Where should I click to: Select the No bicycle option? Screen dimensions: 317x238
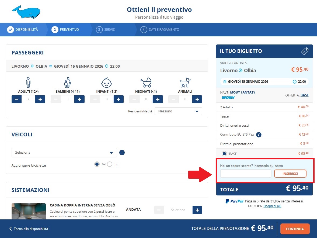97,164
